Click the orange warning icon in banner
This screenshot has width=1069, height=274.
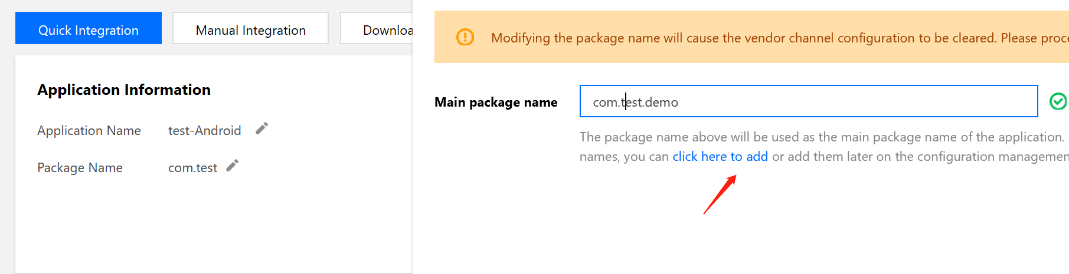click(x=465, y=37)
